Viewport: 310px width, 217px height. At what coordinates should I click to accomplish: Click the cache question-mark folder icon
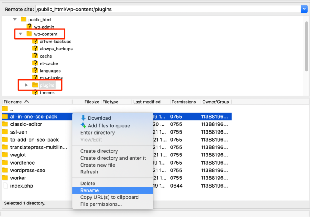[35, 56]
